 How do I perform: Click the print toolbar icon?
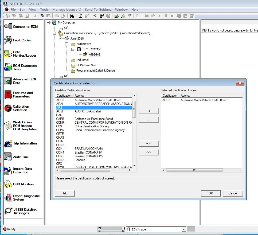click(x=57, y=16)
